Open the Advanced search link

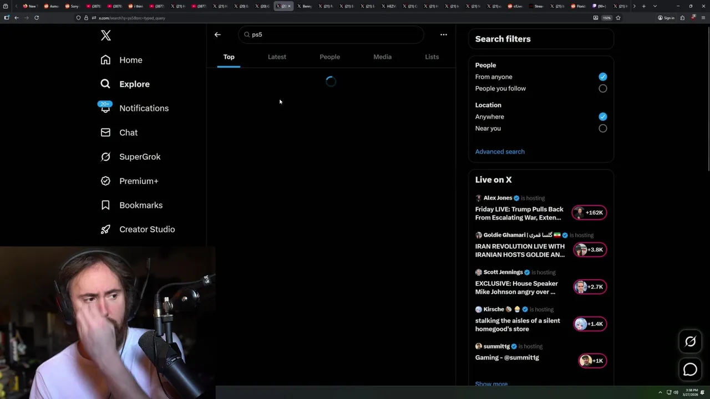[500, 151]
